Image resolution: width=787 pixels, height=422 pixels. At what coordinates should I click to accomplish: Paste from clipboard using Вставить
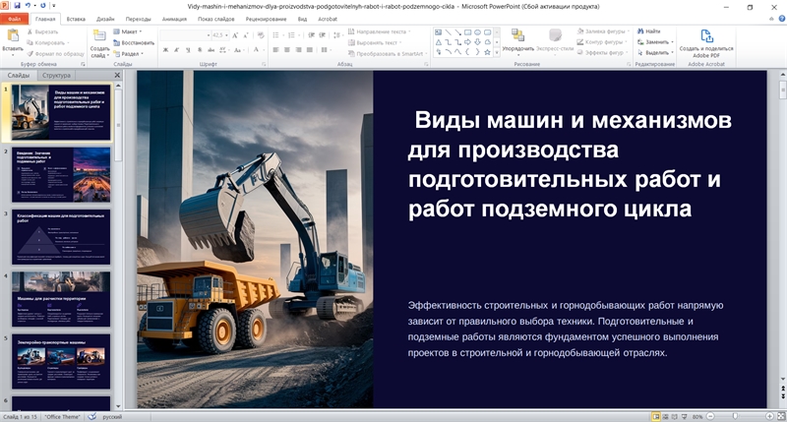click(x=13, y=40)
